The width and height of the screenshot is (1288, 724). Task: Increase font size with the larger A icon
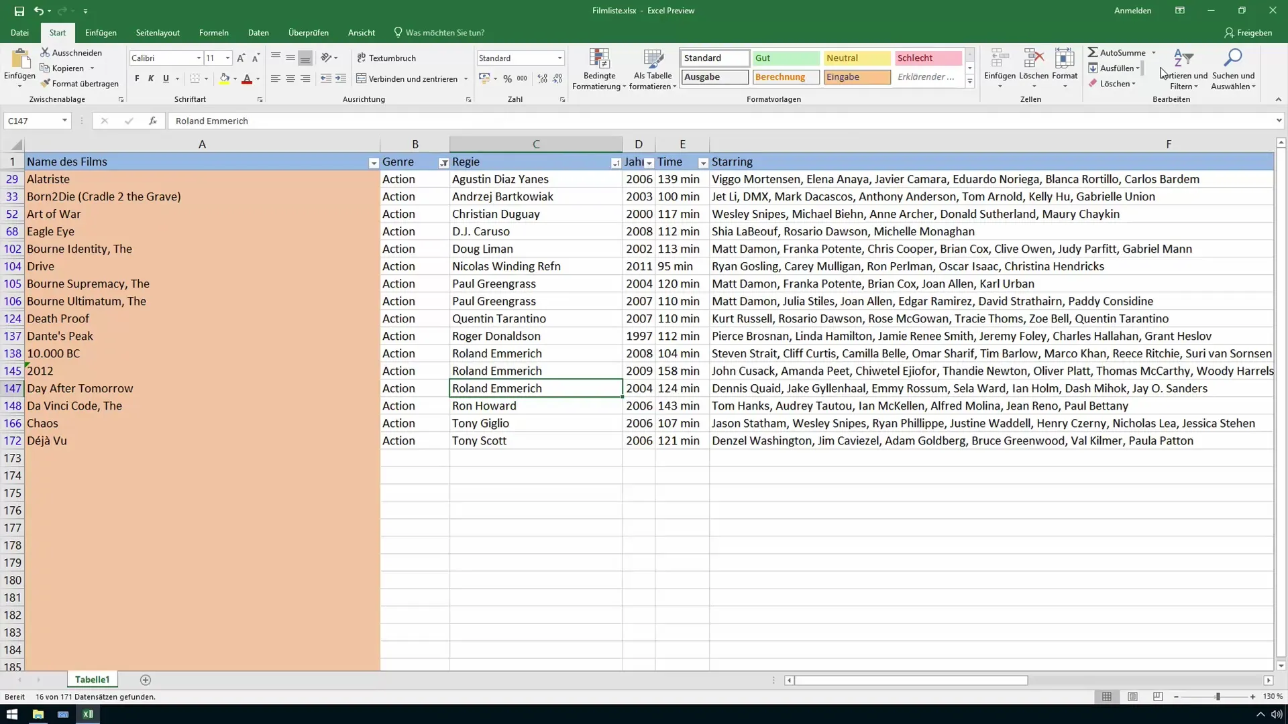pyautogui.click(x=241, y=58)
